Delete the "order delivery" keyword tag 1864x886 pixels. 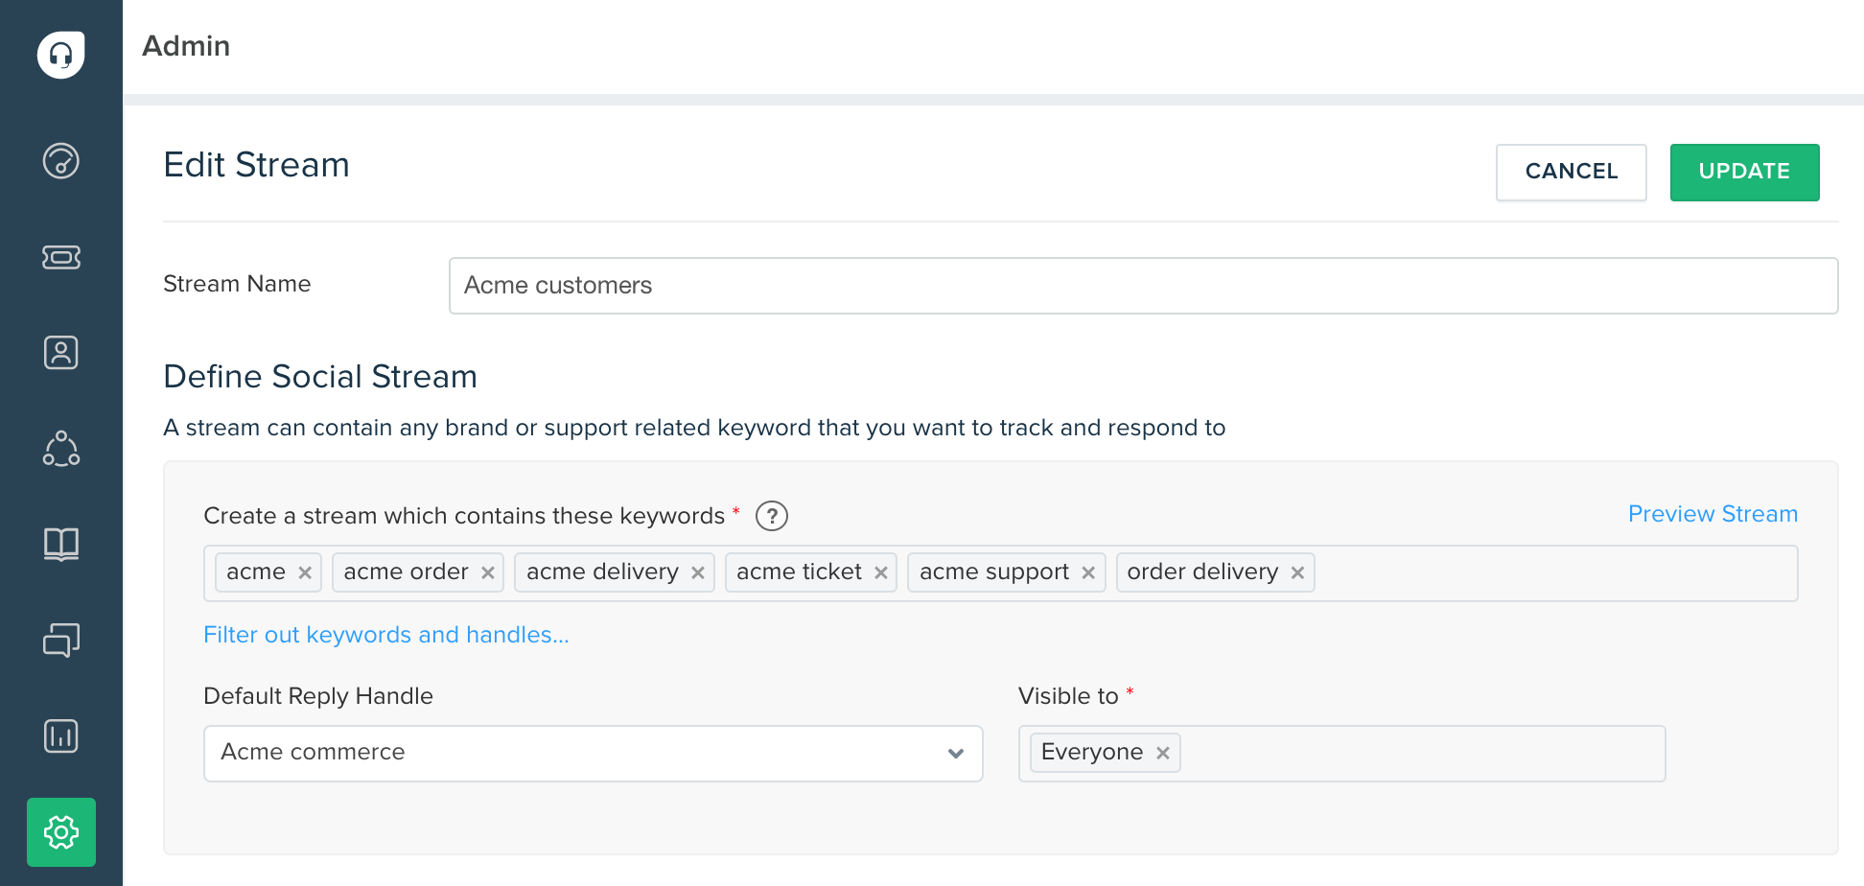pyautogui.click(x=1297, y=573)
